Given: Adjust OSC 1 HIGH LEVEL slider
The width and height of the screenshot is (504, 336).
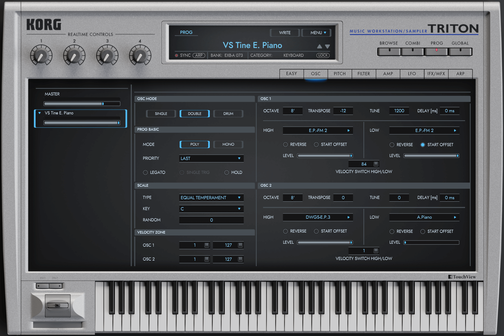Looking at the screenshot, I should coord(325,156).
